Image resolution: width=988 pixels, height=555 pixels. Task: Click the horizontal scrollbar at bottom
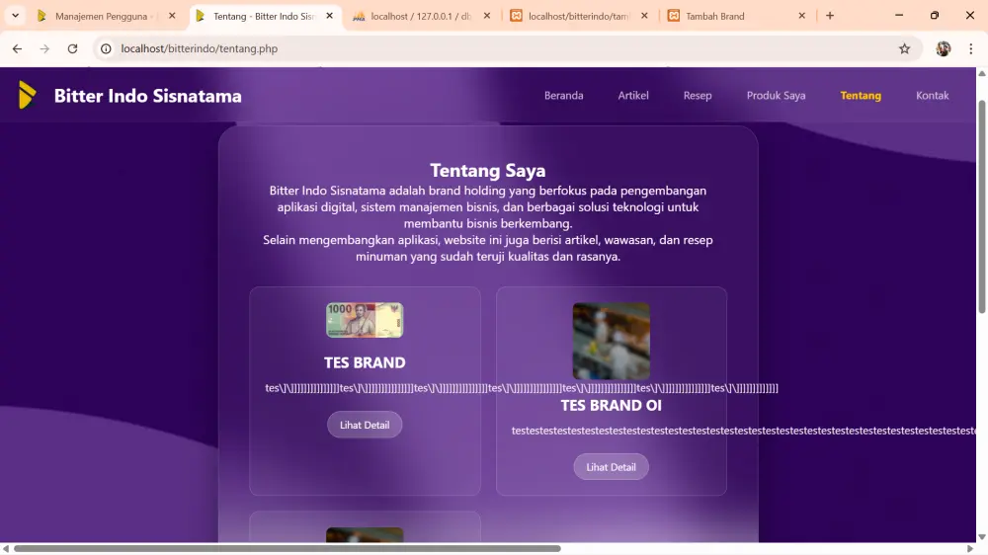pos(287,548)
